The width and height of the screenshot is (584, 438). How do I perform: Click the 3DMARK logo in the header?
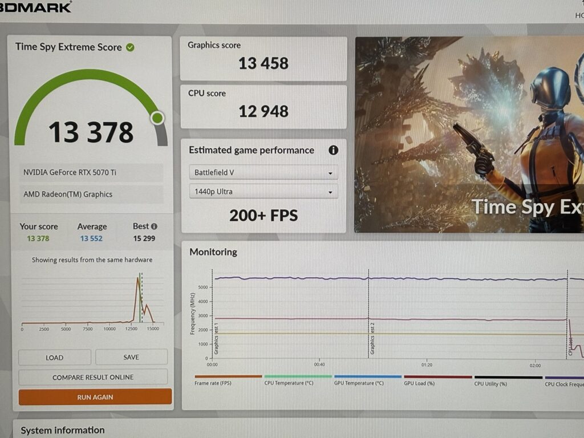(x=35, y=7)
